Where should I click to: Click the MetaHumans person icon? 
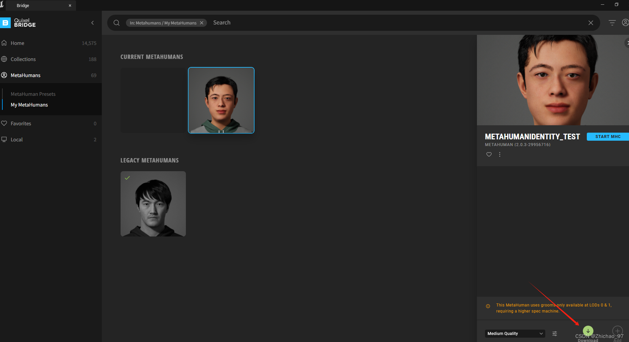(4, 75)
